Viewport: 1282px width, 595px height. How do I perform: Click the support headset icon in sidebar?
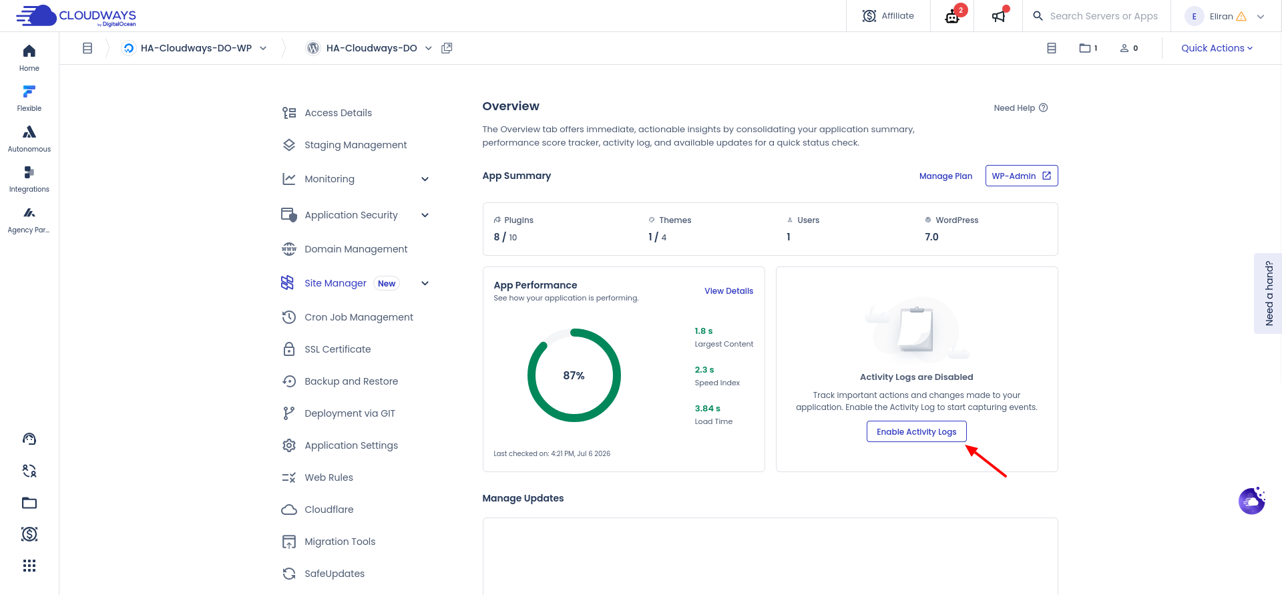click(x=29, y=439)
